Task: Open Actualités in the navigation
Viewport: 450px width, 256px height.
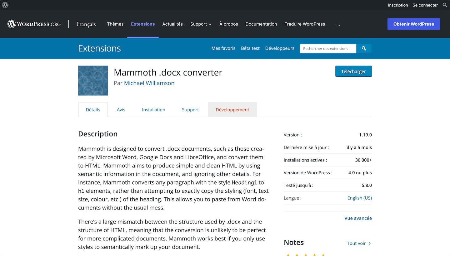Action: point(172,24)
